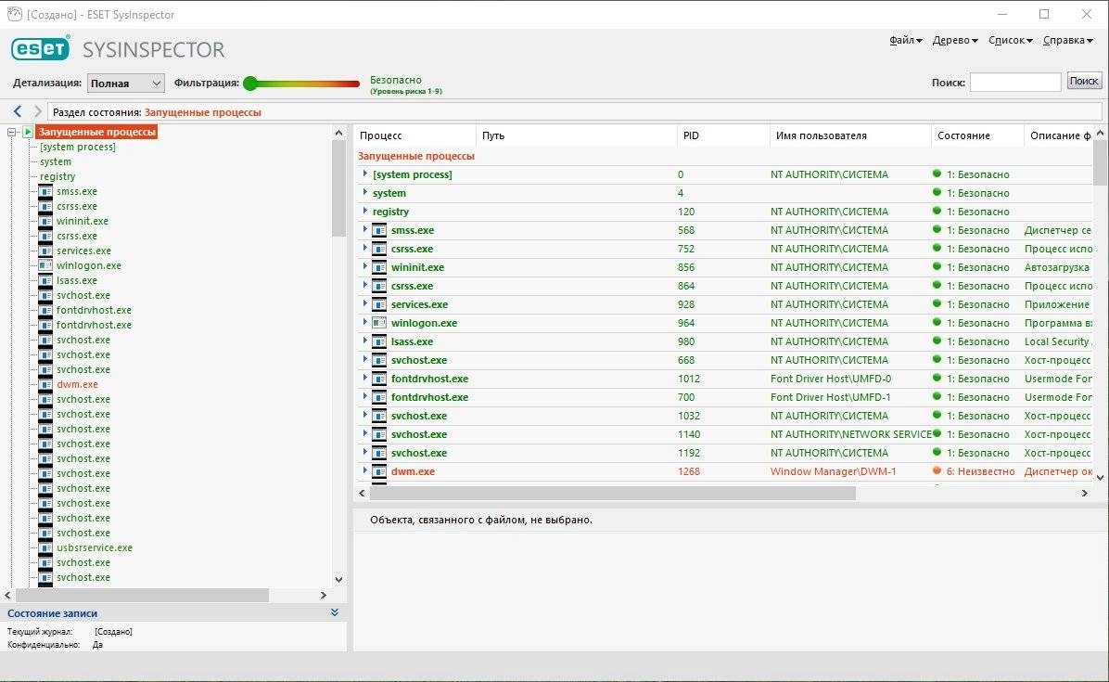Expand the lsass.exe table row
The image size is (1109, 682).
(x=365, y=341)
